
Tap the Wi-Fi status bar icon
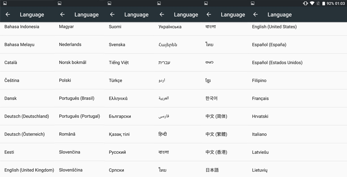(x=312, y=3)
